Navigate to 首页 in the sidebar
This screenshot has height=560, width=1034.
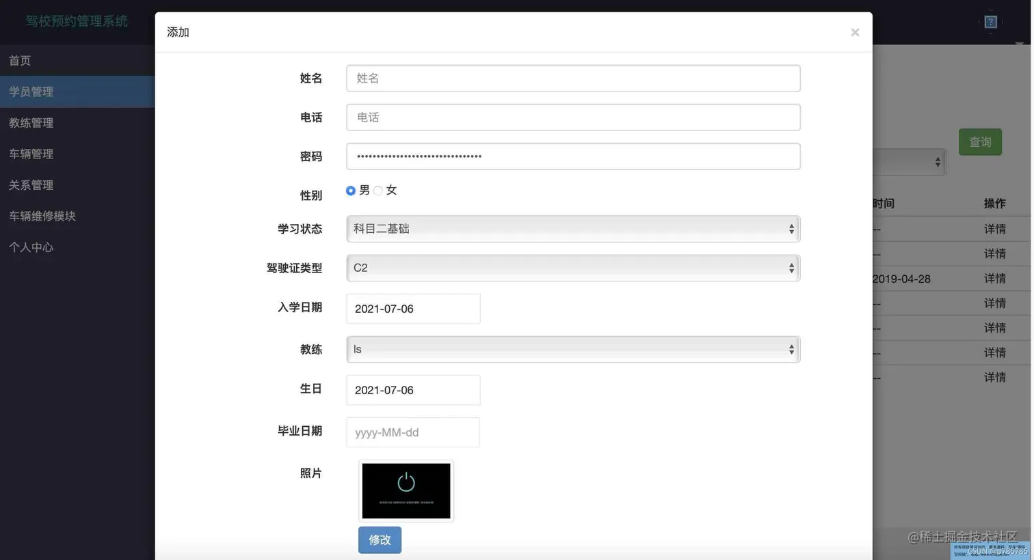click(19, 60)
